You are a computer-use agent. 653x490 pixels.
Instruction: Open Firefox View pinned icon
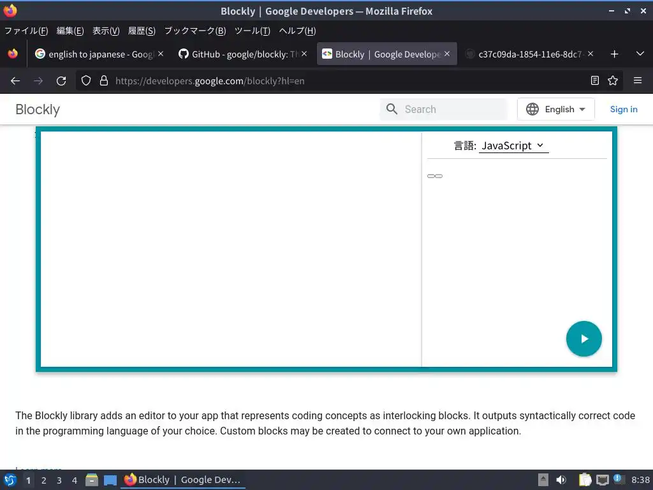(13, 54)
